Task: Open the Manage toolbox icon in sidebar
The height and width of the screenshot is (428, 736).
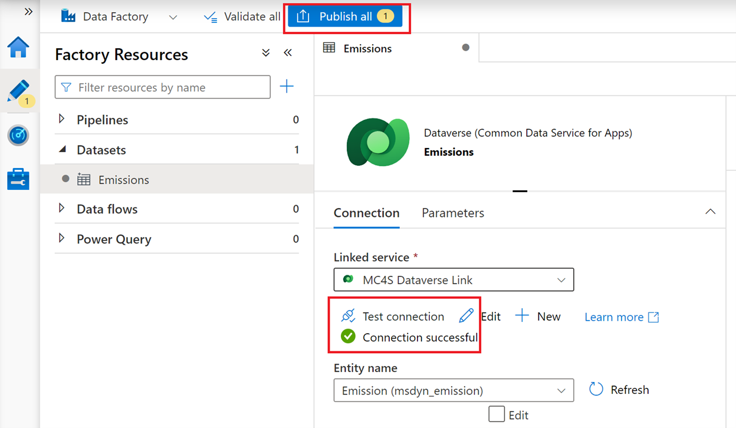Action: coord(18,179)
